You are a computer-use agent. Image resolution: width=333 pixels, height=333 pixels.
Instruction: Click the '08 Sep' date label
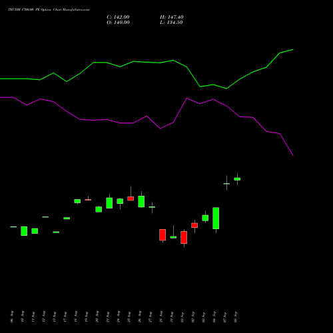[x=236, y=316]
